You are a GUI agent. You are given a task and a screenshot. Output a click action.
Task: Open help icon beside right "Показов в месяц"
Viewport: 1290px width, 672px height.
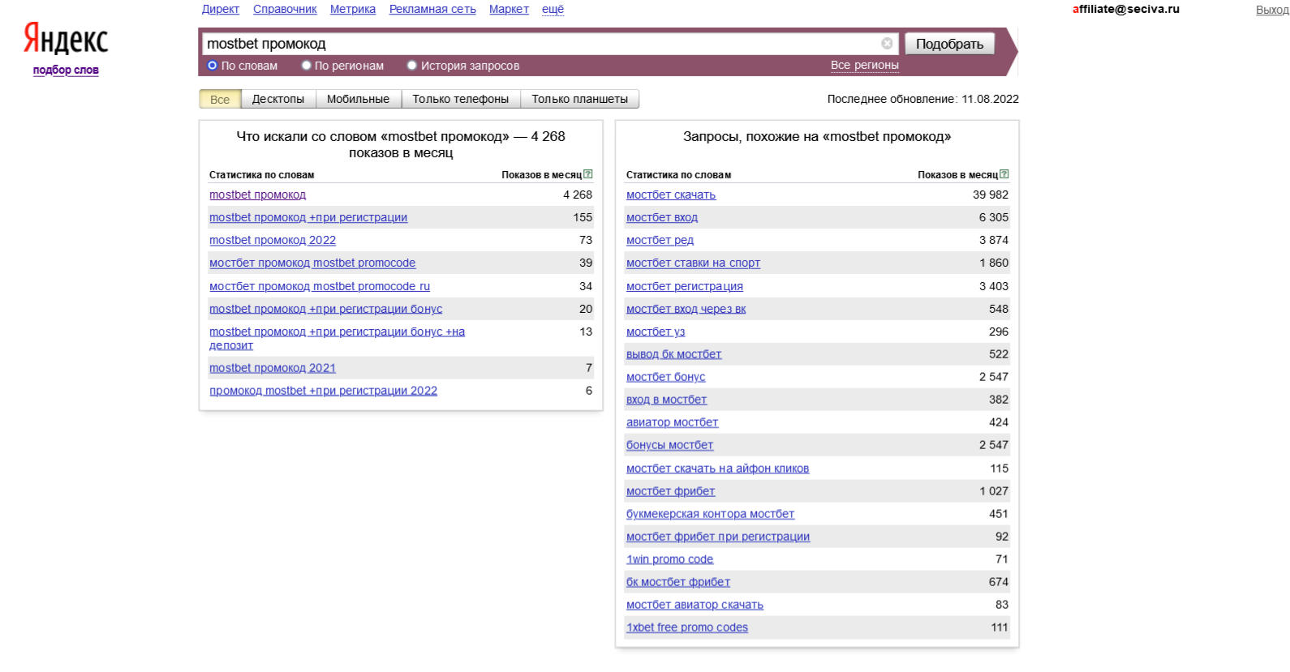[x=1004, y=174]
